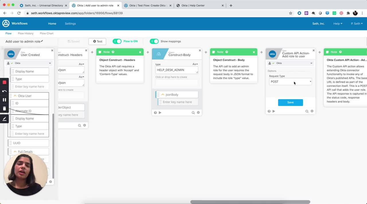The width and height of the screenshot is (367, 204).
Task: Go to Home in the navigation bar
Action: pos(52,24)
